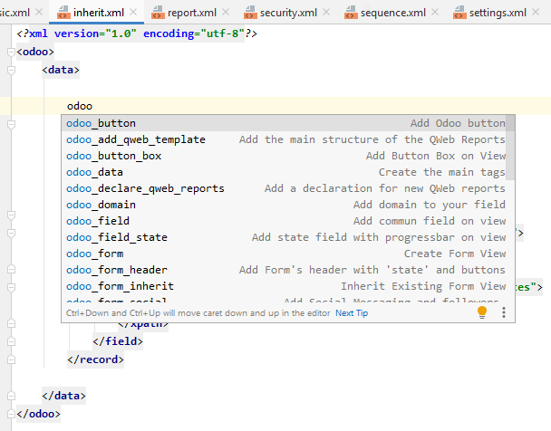Collapse fold marker at </data> line
This screenshot has height=431, width=551.
(x=11, y=396)
